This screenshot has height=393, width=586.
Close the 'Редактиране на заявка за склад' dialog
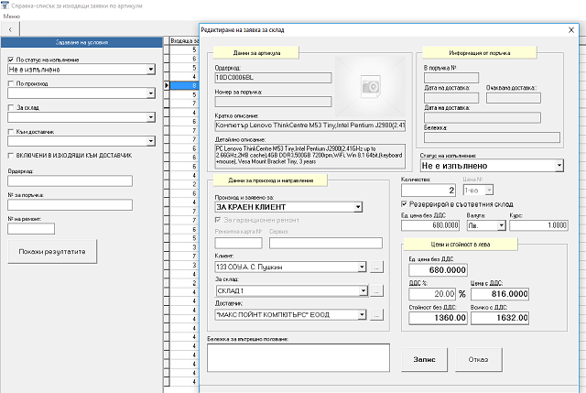(x=571, y=30)
